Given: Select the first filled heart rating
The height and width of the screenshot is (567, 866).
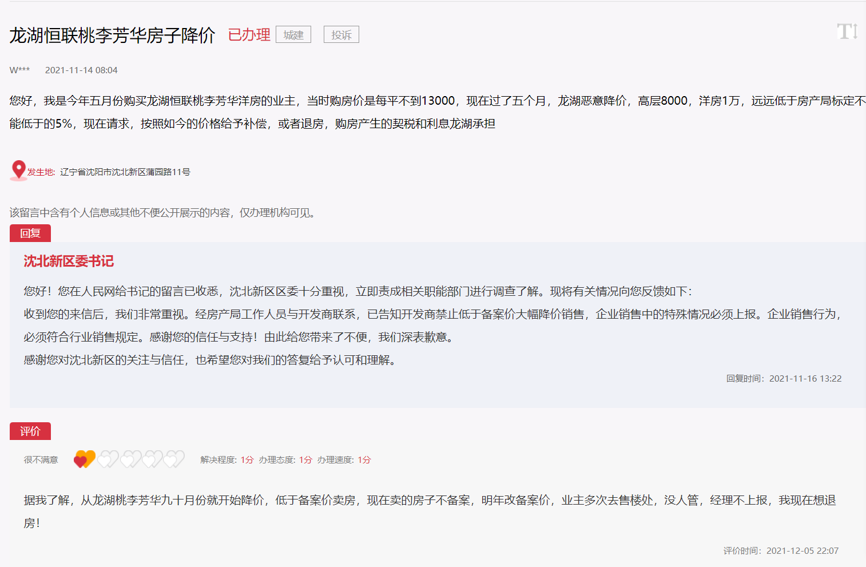Looking at the screenshot, I should [85, 459].
